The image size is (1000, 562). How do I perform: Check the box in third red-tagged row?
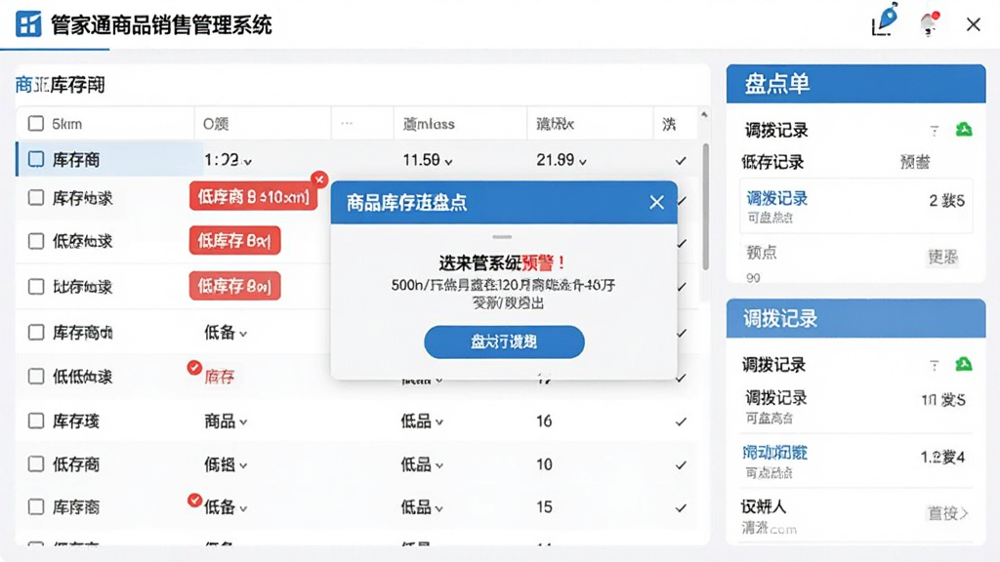coord(36,287)
